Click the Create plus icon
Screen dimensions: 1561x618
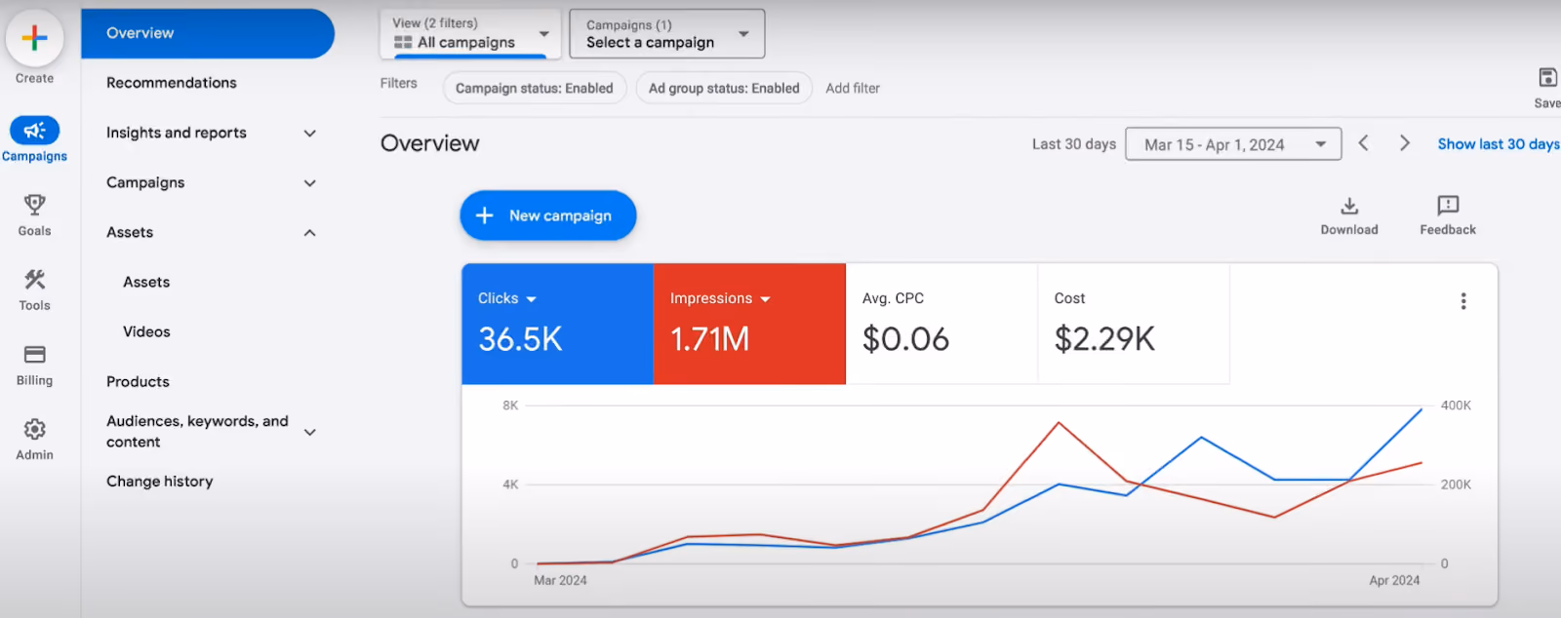34,38
